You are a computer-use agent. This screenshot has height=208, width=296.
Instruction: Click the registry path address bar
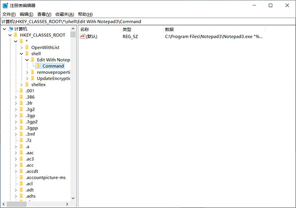(x=148, y=22)
